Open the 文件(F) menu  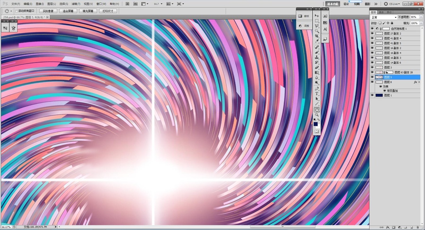16,4
